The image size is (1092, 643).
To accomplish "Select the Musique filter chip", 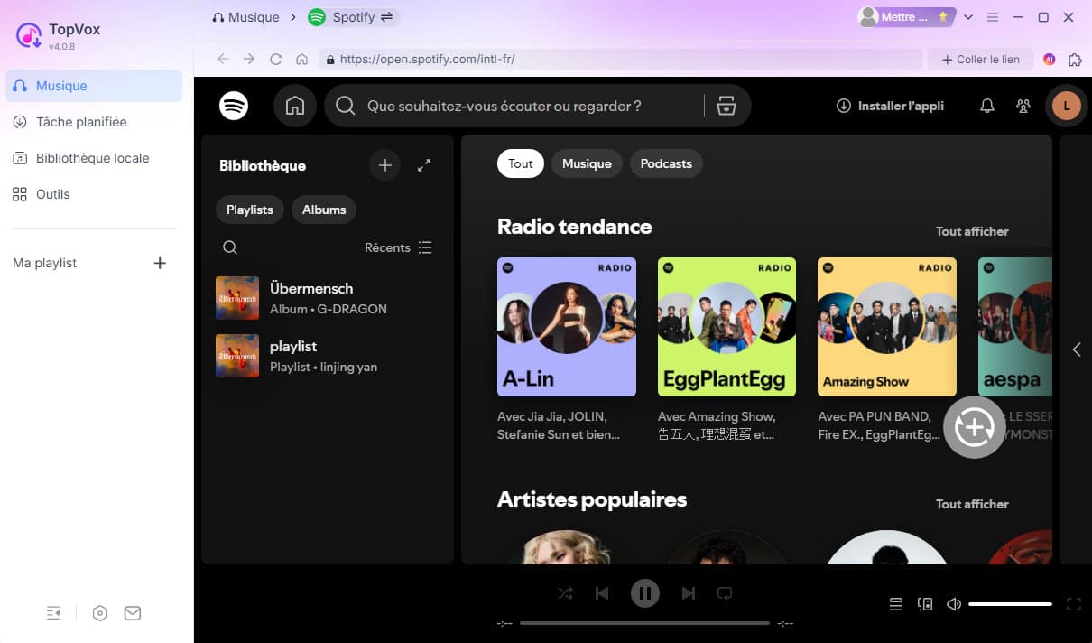I will pos(587,163).
